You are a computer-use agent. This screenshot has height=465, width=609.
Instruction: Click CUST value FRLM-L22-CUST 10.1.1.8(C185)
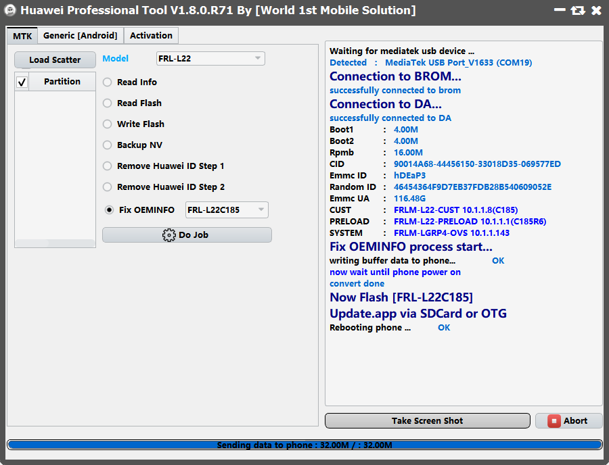tap(455, 210)
